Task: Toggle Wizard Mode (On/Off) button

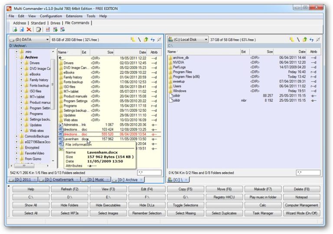Action: (301, 213)
